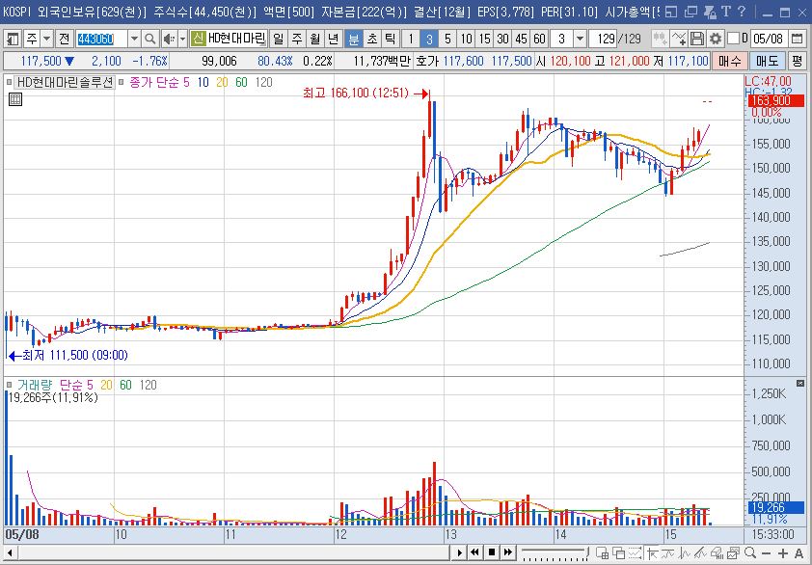Viewport: 812px width, 565px height.
Task: Choose the 30 minute interval button
Action: coord(502,39)
